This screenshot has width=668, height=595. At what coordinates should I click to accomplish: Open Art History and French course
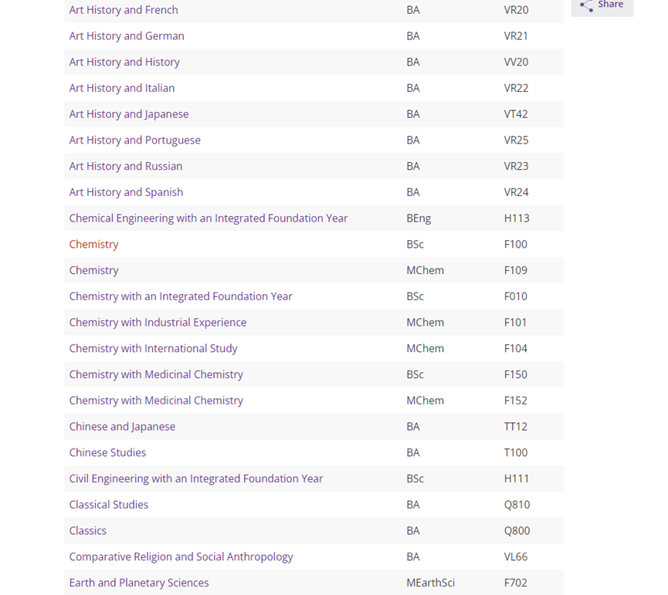124,10
